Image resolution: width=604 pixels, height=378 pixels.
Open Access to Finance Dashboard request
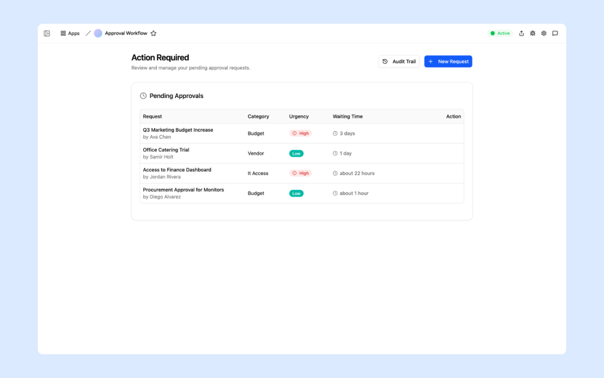pos(177,170)
